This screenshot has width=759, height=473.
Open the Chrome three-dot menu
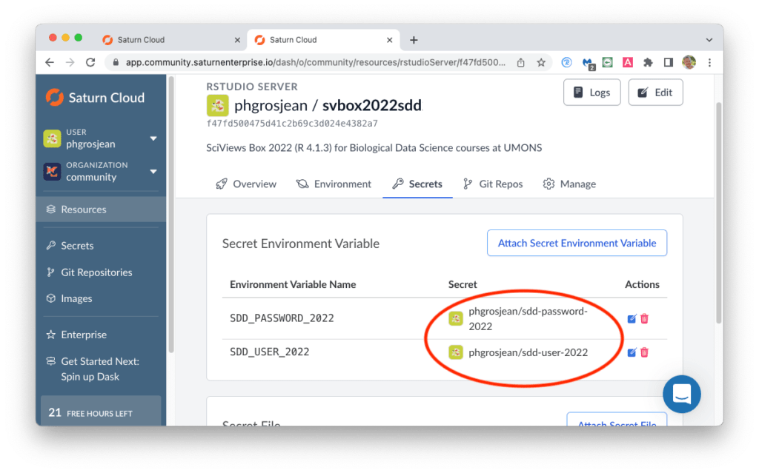pos(709,62)
